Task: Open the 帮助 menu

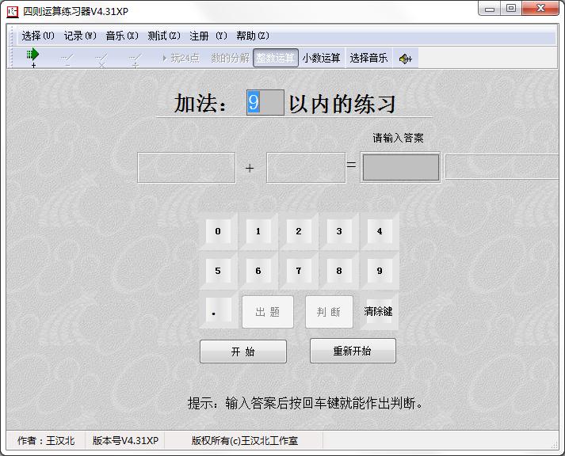Action: point(252,36)
